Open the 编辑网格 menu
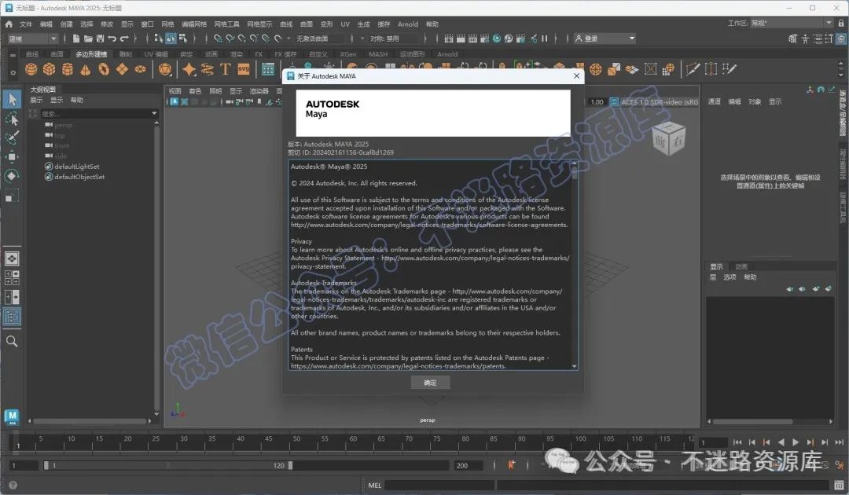849x495 pixels. [194, 24]
